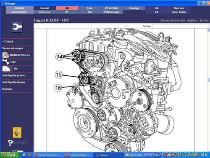Open the MR/NT/ACTIS-Los. sidebar entry label
The image size is (210, 158).
pyautogui.click(x=20, y=55)
